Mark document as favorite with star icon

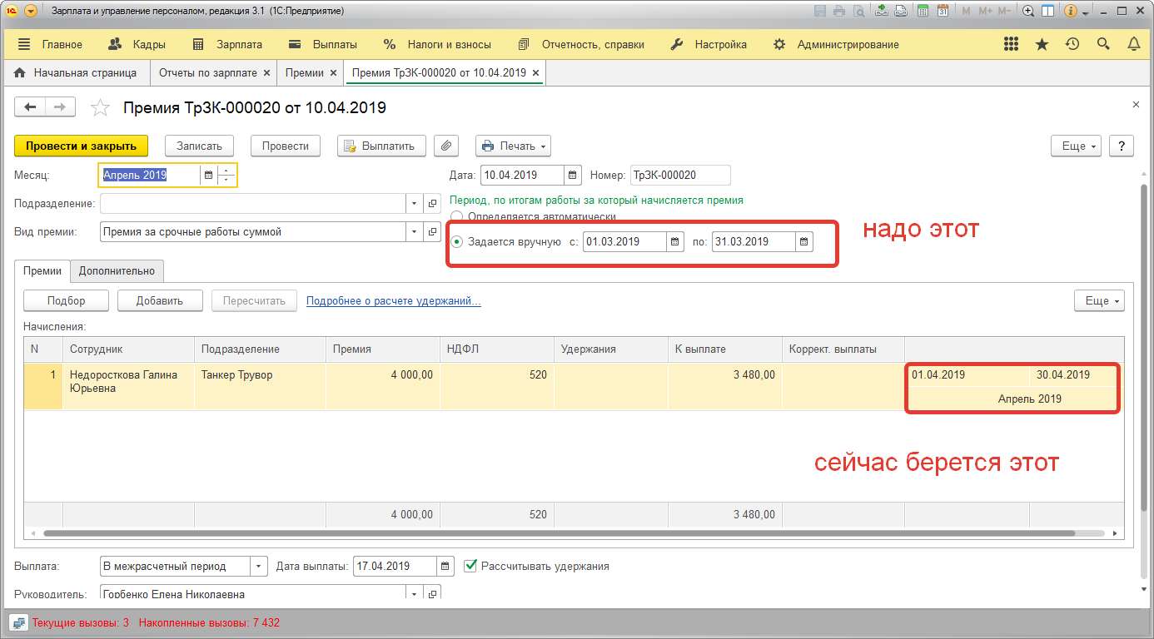click(100, 108)
